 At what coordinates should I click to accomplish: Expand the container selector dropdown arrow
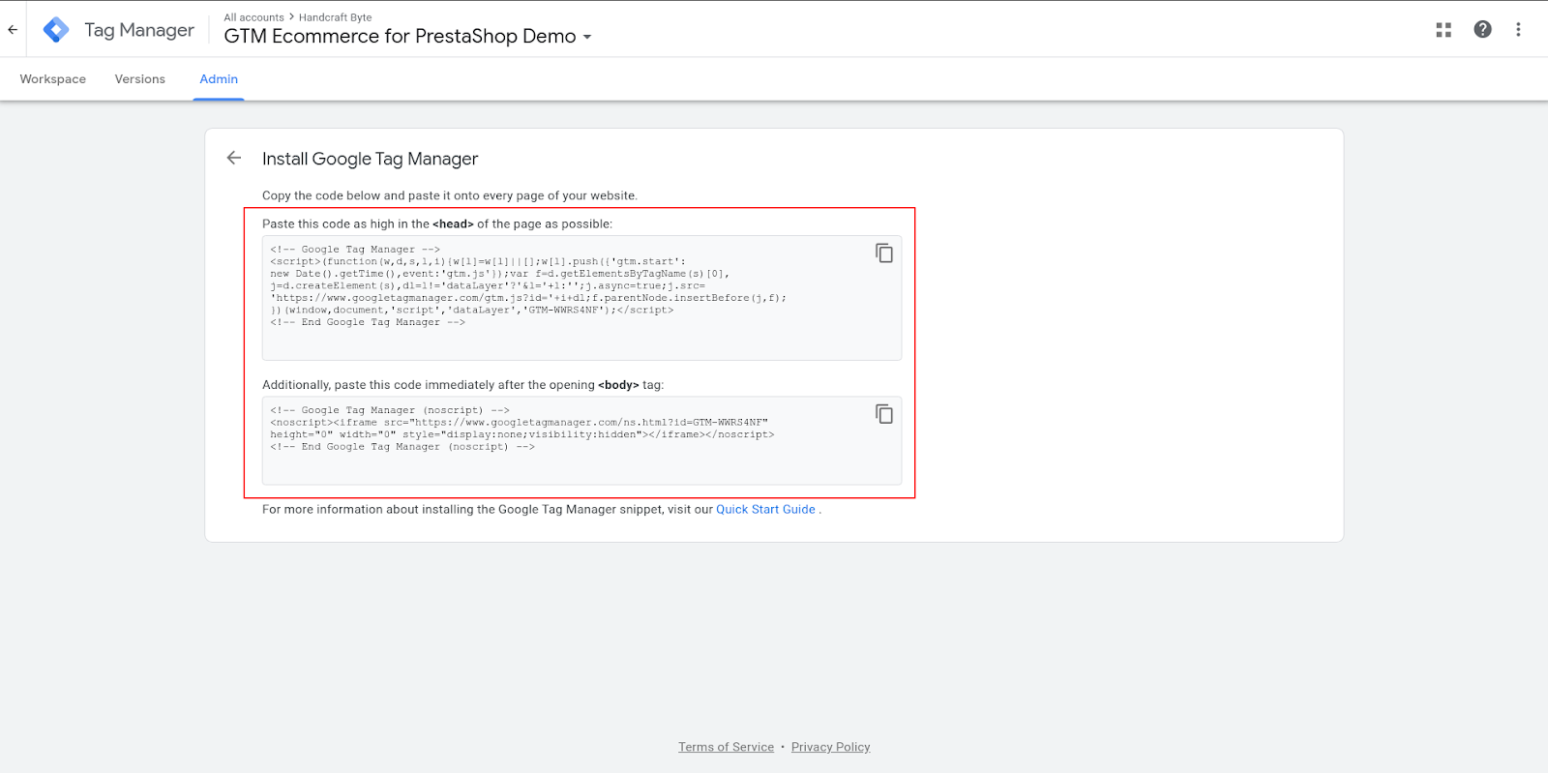click(587, 38)
